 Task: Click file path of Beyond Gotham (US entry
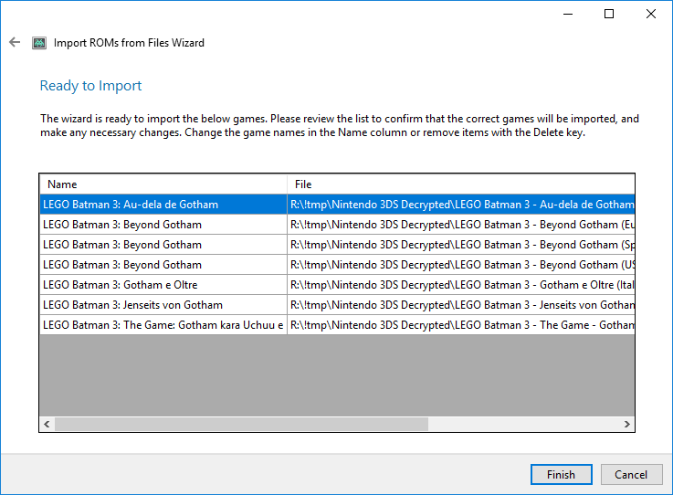coord(461,265)
